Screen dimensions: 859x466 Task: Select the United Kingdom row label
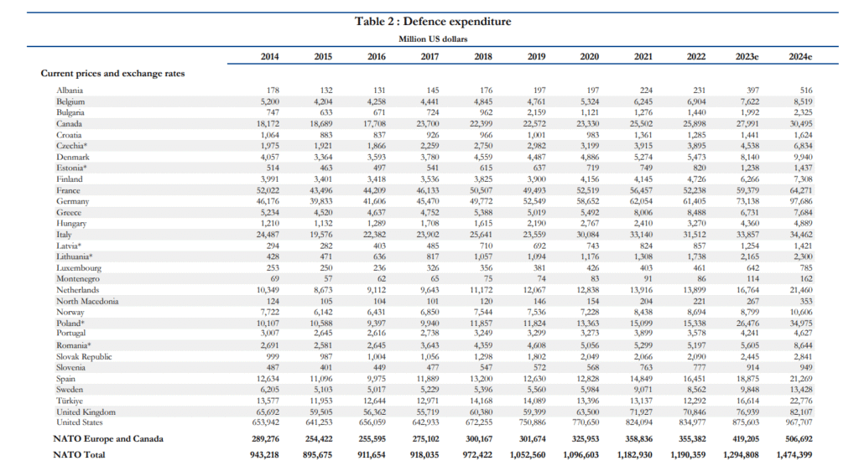tap(86, 412)
